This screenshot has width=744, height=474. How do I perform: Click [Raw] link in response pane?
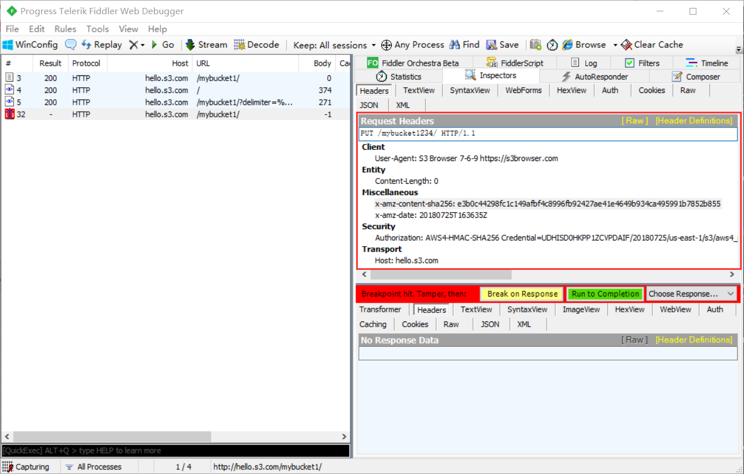tap(635, 340)
